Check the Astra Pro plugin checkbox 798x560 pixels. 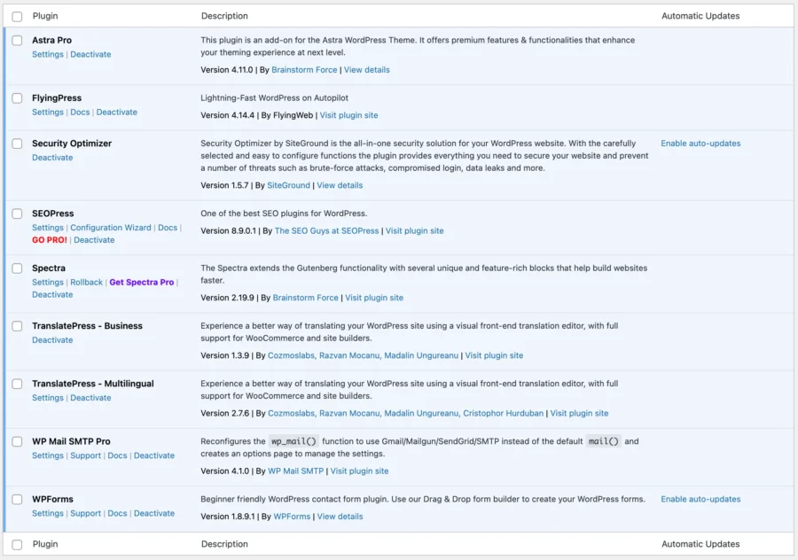tap(17, 40)
